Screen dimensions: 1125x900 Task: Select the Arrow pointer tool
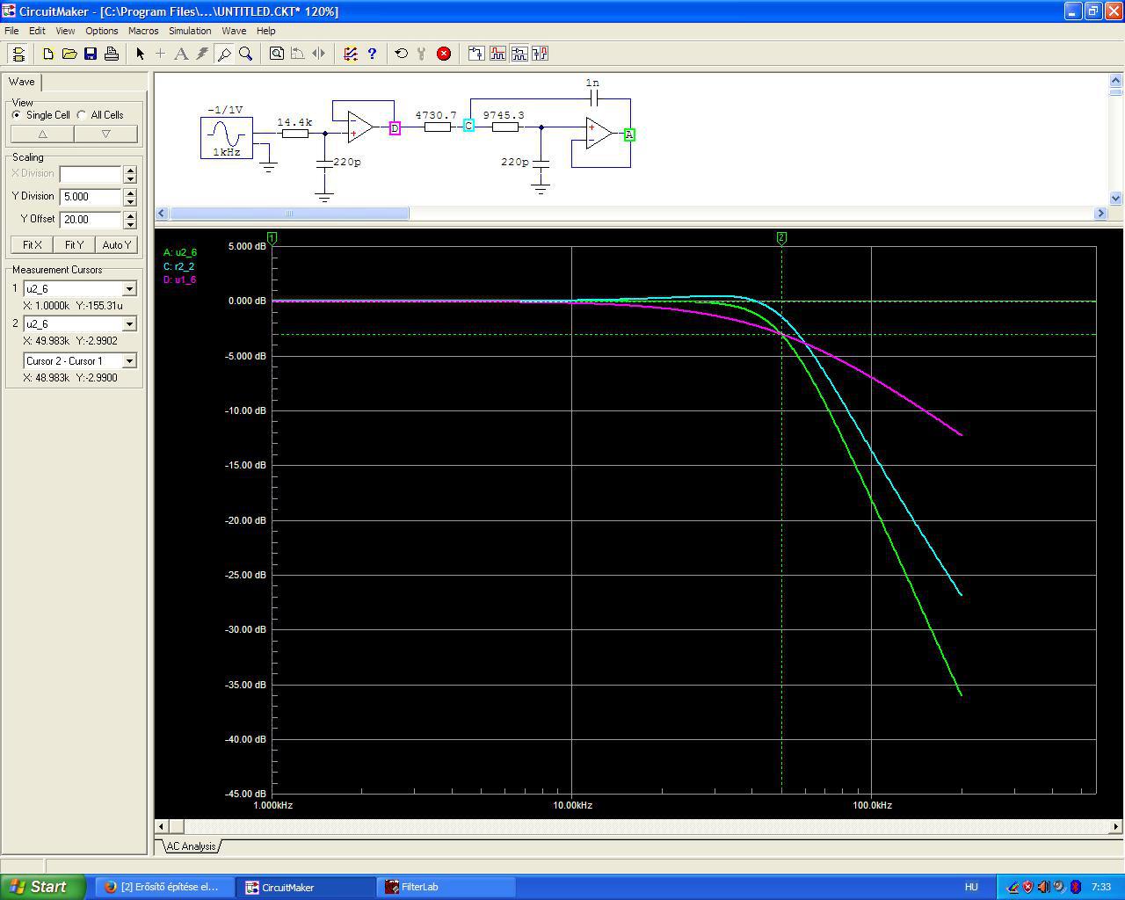click(140, 54)
